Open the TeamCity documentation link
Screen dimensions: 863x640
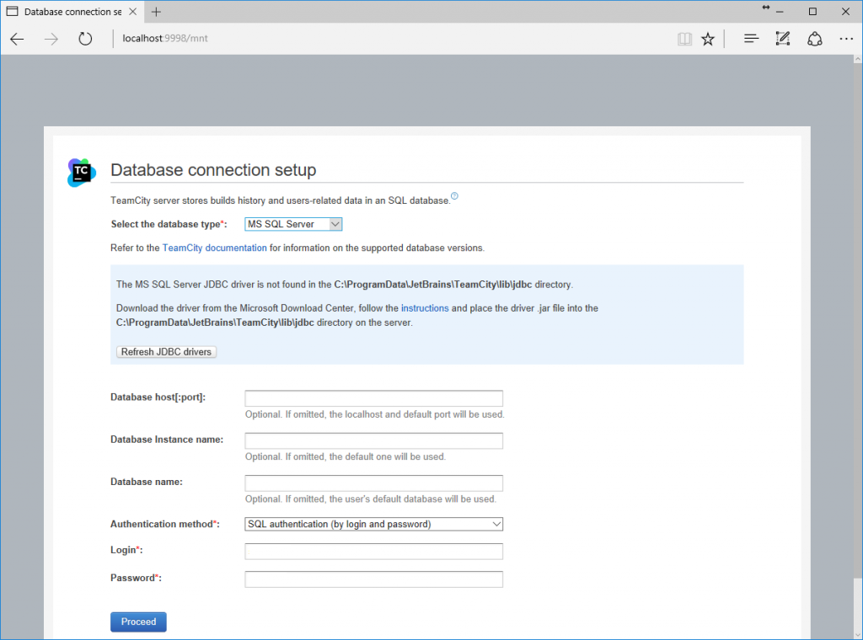pyautogui.click(x=215, y=248)
